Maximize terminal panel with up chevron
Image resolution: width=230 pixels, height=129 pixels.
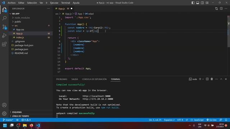[x=221, y=79]
